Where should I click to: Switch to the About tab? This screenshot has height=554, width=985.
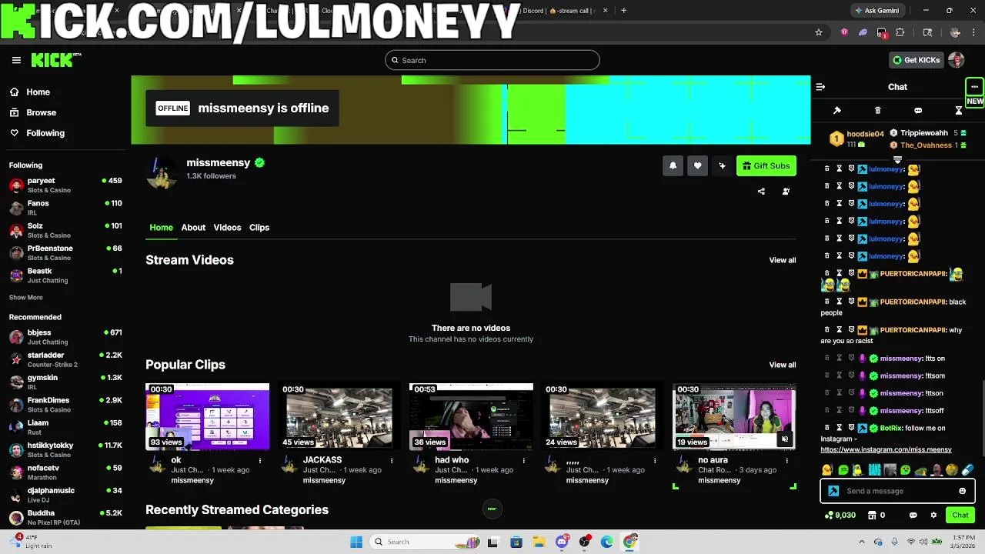click(193, 228)
